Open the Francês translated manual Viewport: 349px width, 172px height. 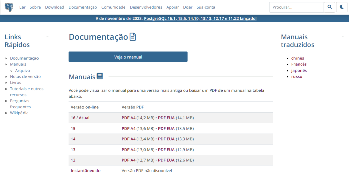click(299, 64)
